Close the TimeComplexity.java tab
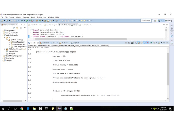The width and height of the screenshot is (174, 124). pyautogui.click(x=77, y=25)
